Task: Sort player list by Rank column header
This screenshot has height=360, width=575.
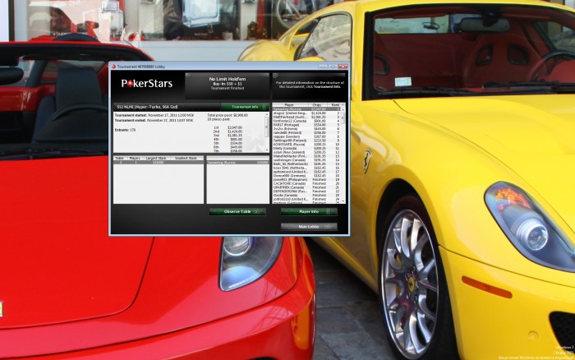Action: pos(335,105)
